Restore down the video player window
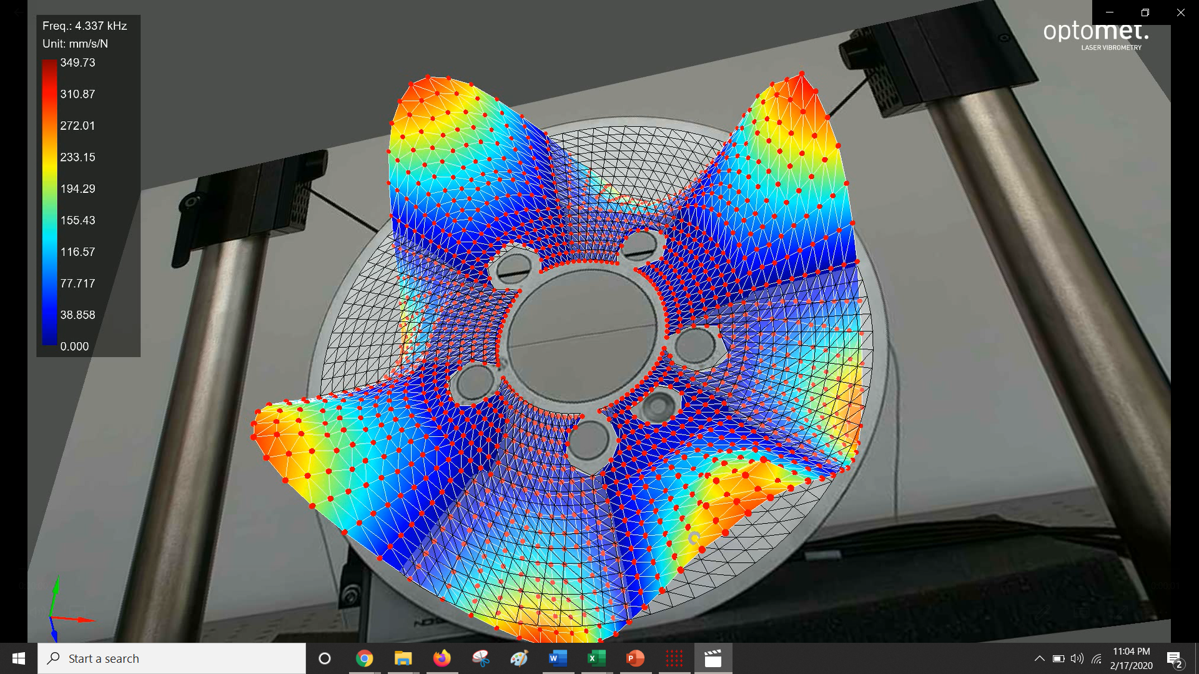 [1145, 12]
